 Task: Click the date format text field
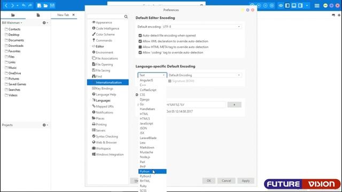pos(196,105)
